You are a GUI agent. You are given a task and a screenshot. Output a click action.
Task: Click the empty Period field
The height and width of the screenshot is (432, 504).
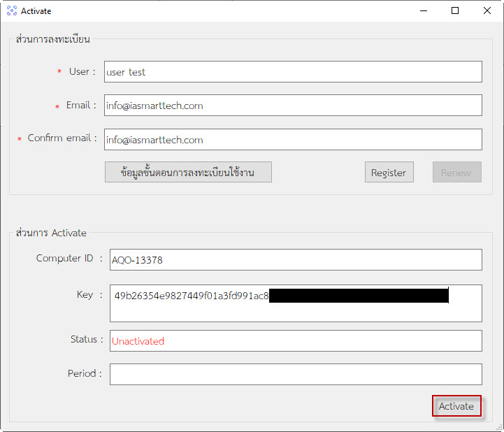coord(296,374)
